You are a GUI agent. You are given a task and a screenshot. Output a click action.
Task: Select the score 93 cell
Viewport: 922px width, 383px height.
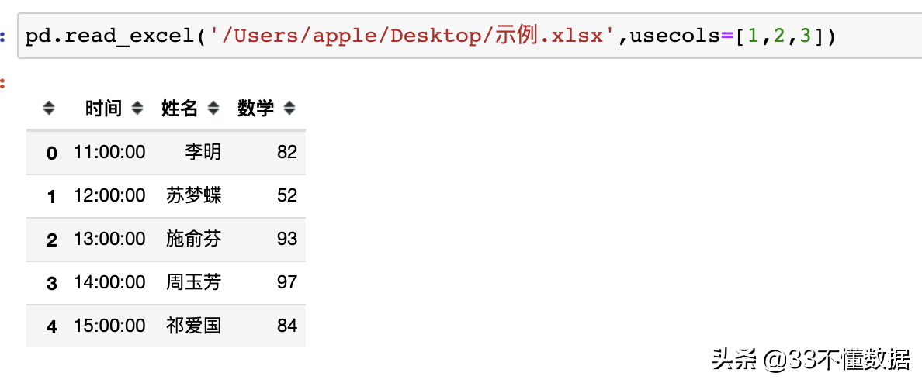pyautogui.click(x=287, y=239)
